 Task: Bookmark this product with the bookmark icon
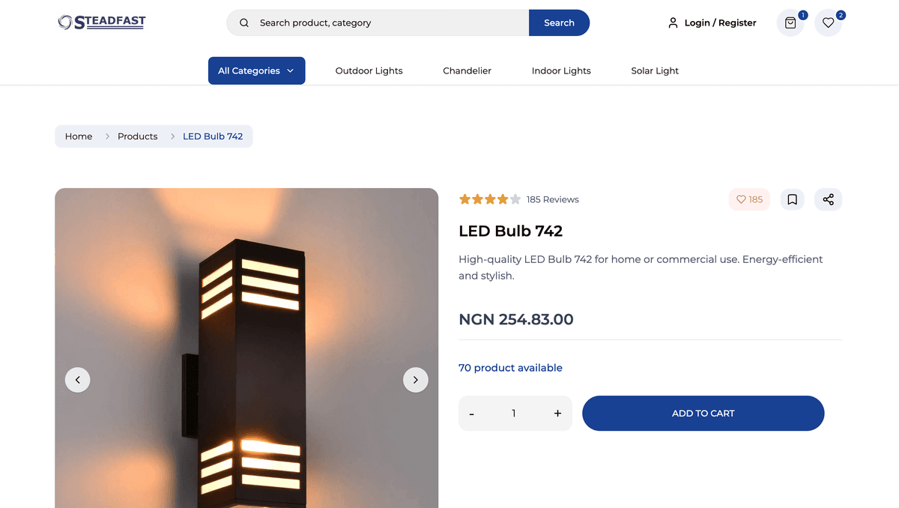pyautogui.click(x=792, y=199)
